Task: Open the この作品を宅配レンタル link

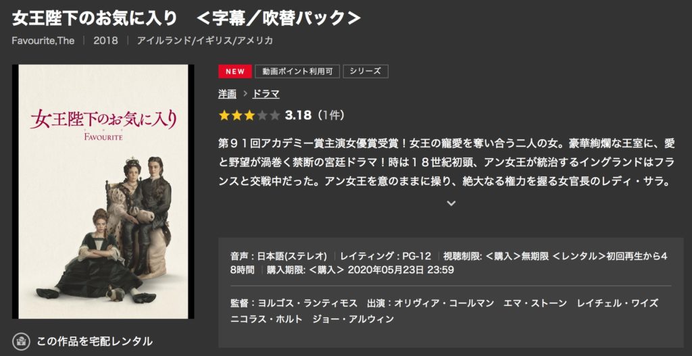Action: (x=95, y=341)
